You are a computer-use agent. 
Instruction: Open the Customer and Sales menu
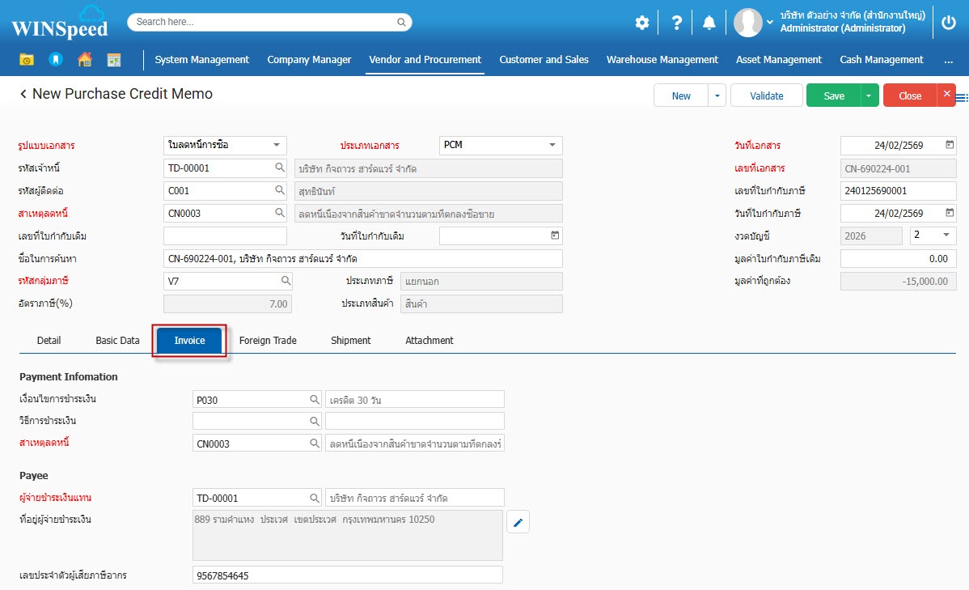tap(544, 60)
